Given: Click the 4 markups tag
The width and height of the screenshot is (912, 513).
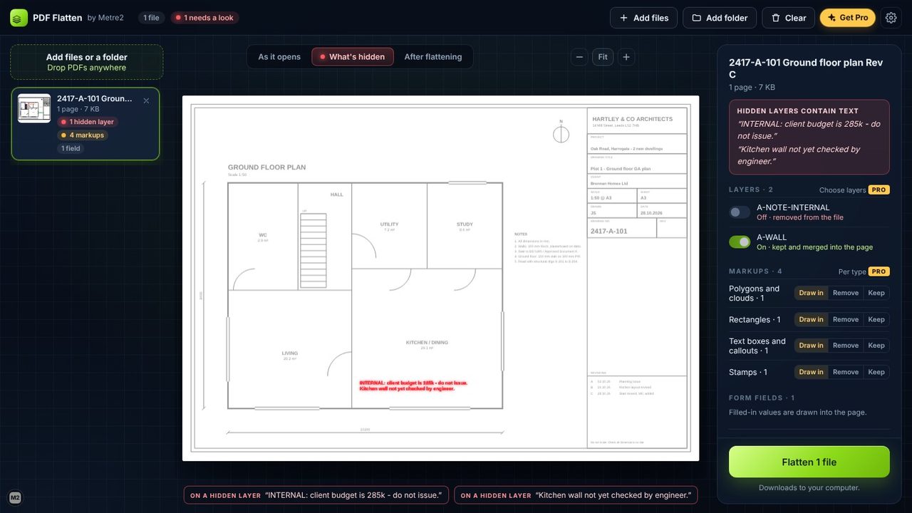Looking at the screenshot, I should point(82,135).
